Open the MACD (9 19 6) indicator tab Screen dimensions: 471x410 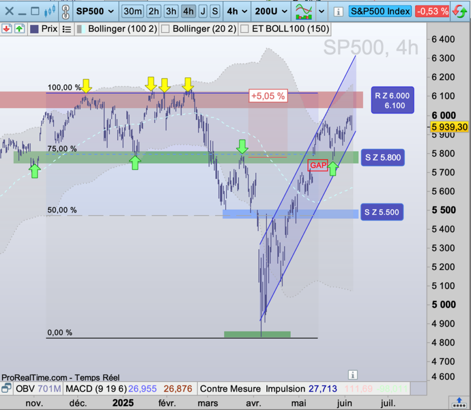[96, 388]
